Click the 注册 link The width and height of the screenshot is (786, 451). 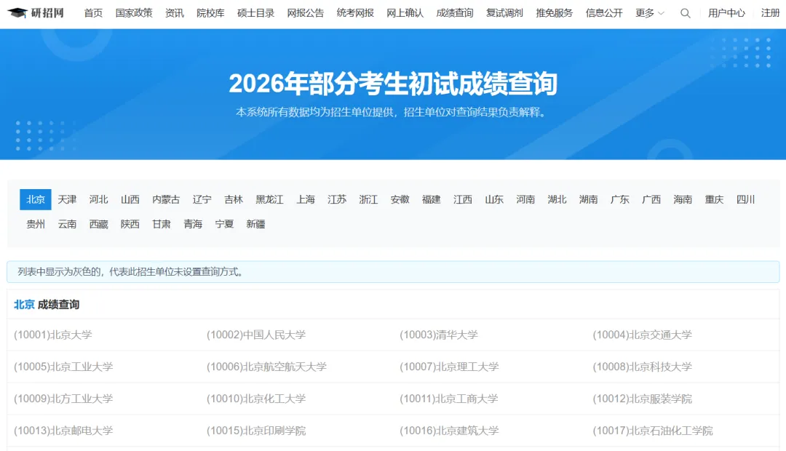click(x=771, y=13)
